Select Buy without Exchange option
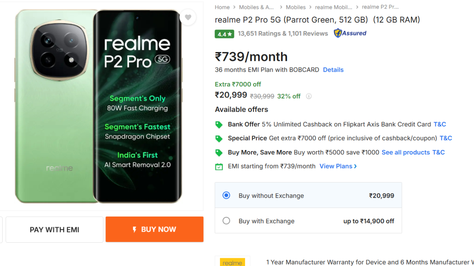 [226, 195]
